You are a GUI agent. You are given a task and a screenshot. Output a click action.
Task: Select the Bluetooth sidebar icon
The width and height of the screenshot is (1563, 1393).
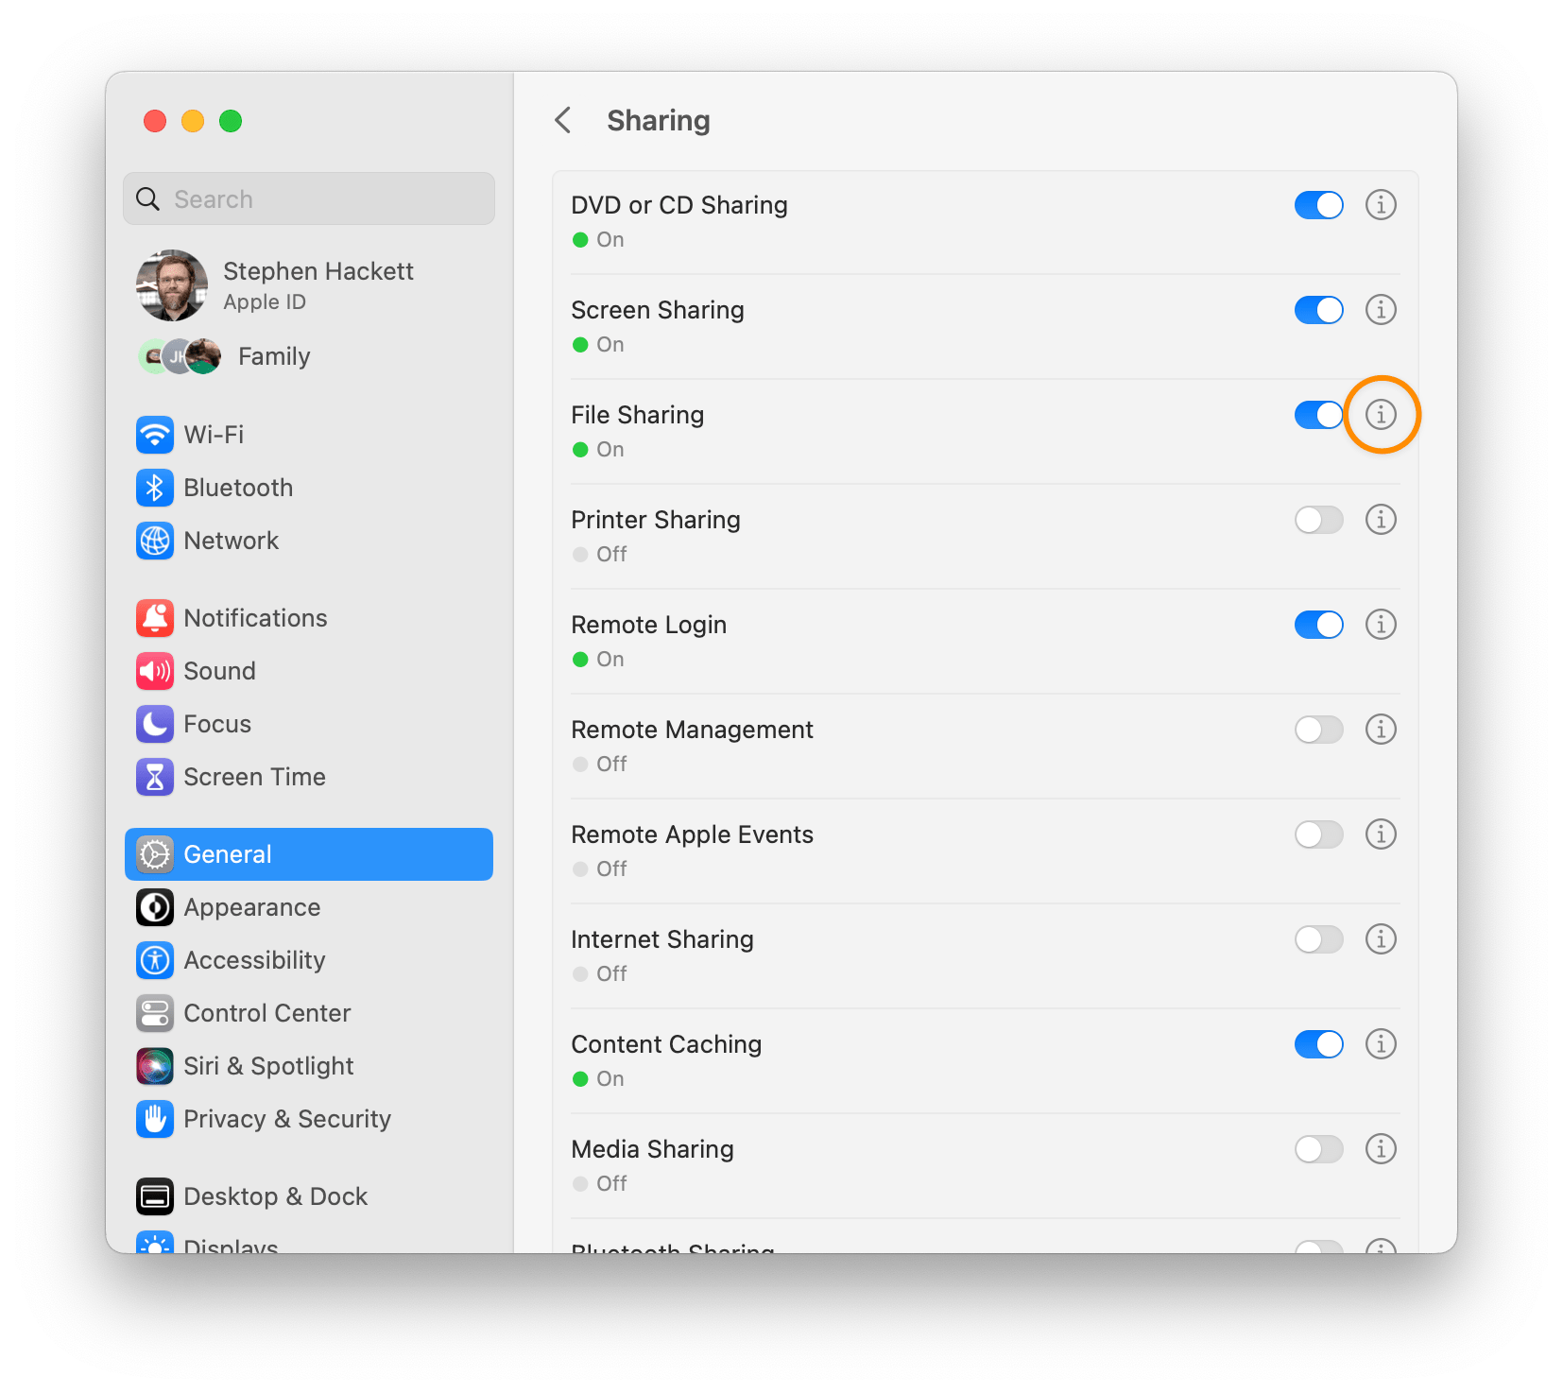click(x=155, y=488)
